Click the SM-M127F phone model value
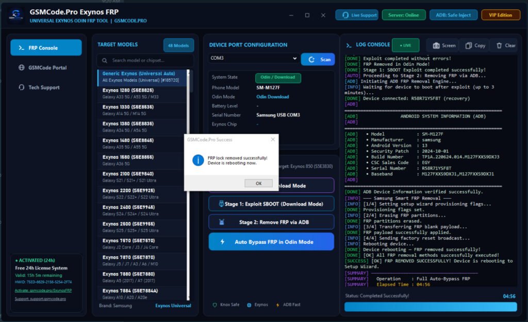The height and width of the screenshot is (322, 528). click(268, 87)
